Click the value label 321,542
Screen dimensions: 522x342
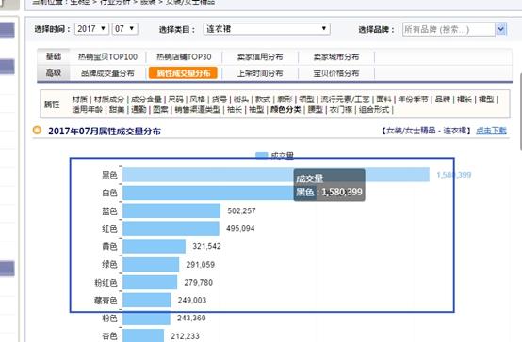[x=206, y=246]
